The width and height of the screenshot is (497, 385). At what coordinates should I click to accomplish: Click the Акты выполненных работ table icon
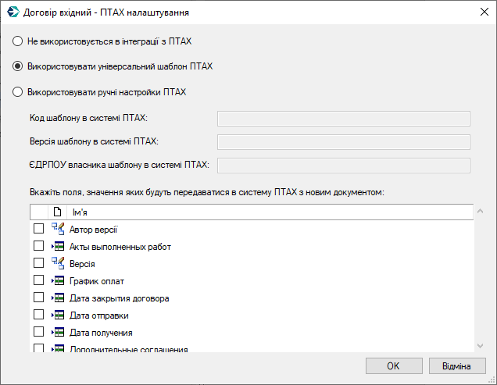58,246
